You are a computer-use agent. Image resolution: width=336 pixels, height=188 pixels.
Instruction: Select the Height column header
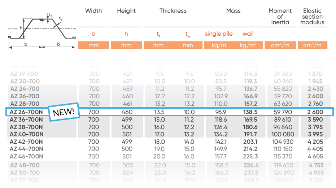(x=126, y=11)
